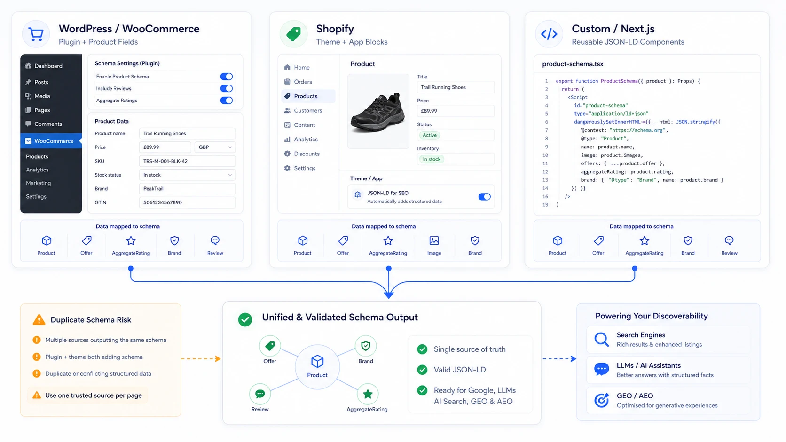Screen dimensions: 786x442
Task: Open Marketing under WooCommerce
Action: (x=39, y=183)
